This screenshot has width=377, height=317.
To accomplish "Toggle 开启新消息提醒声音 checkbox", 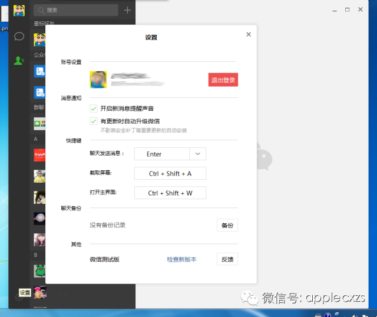I will click(x=94, y=108).
